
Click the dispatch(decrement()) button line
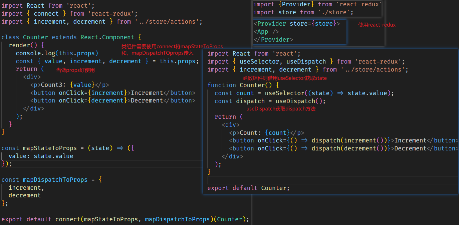pos(344,148)
